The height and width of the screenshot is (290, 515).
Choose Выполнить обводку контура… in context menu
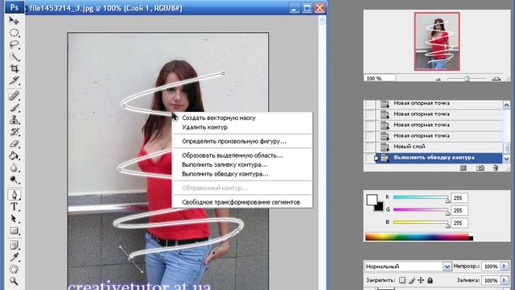coord(225,174)
